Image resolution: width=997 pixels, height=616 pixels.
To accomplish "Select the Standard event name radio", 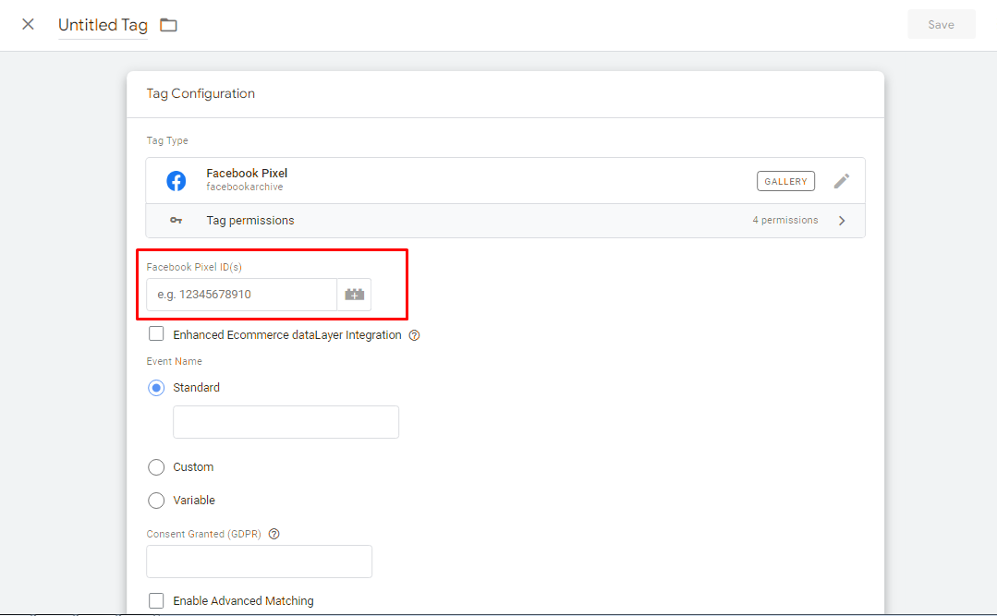I will point(156,388).
